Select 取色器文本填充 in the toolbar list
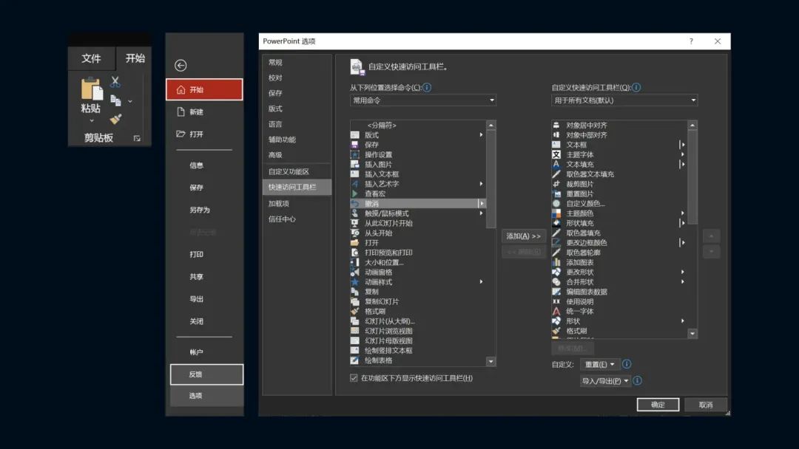Image resolution: width=799 pixels, height=449 pixels. pos(619,174)
